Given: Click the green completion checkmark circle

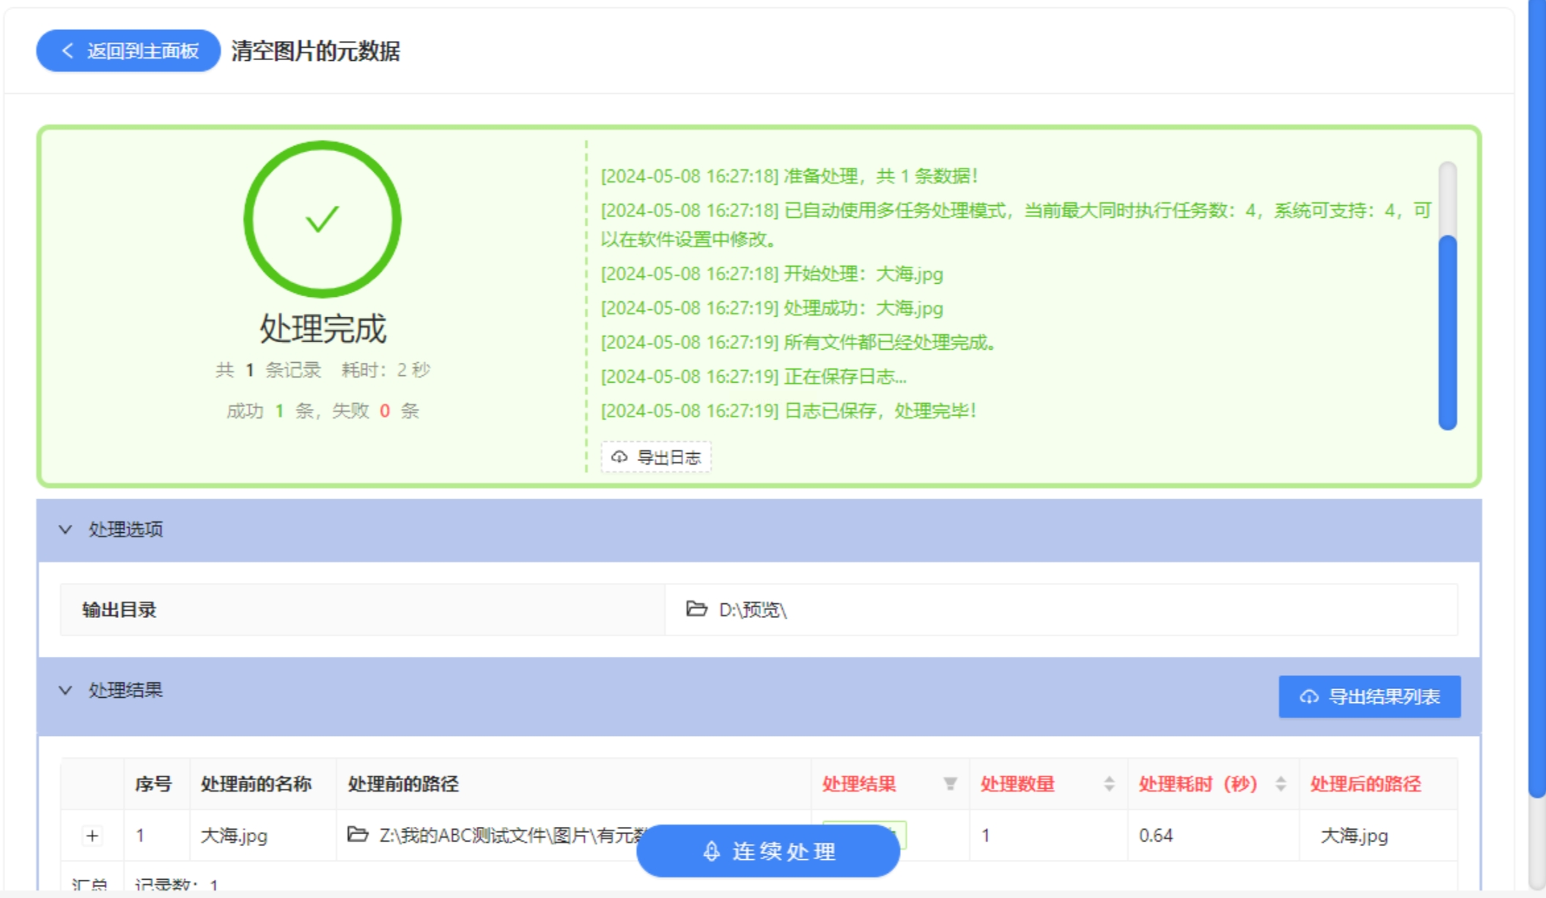Looking at the screenshot, I should click(322, 219).
